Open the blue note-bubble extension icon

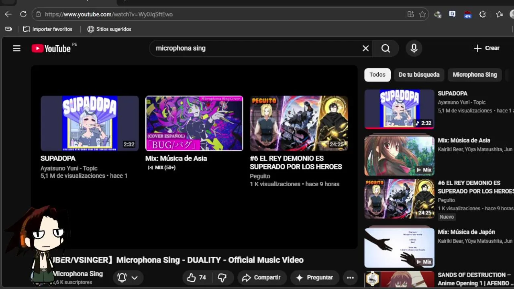[x=452, y=14]
